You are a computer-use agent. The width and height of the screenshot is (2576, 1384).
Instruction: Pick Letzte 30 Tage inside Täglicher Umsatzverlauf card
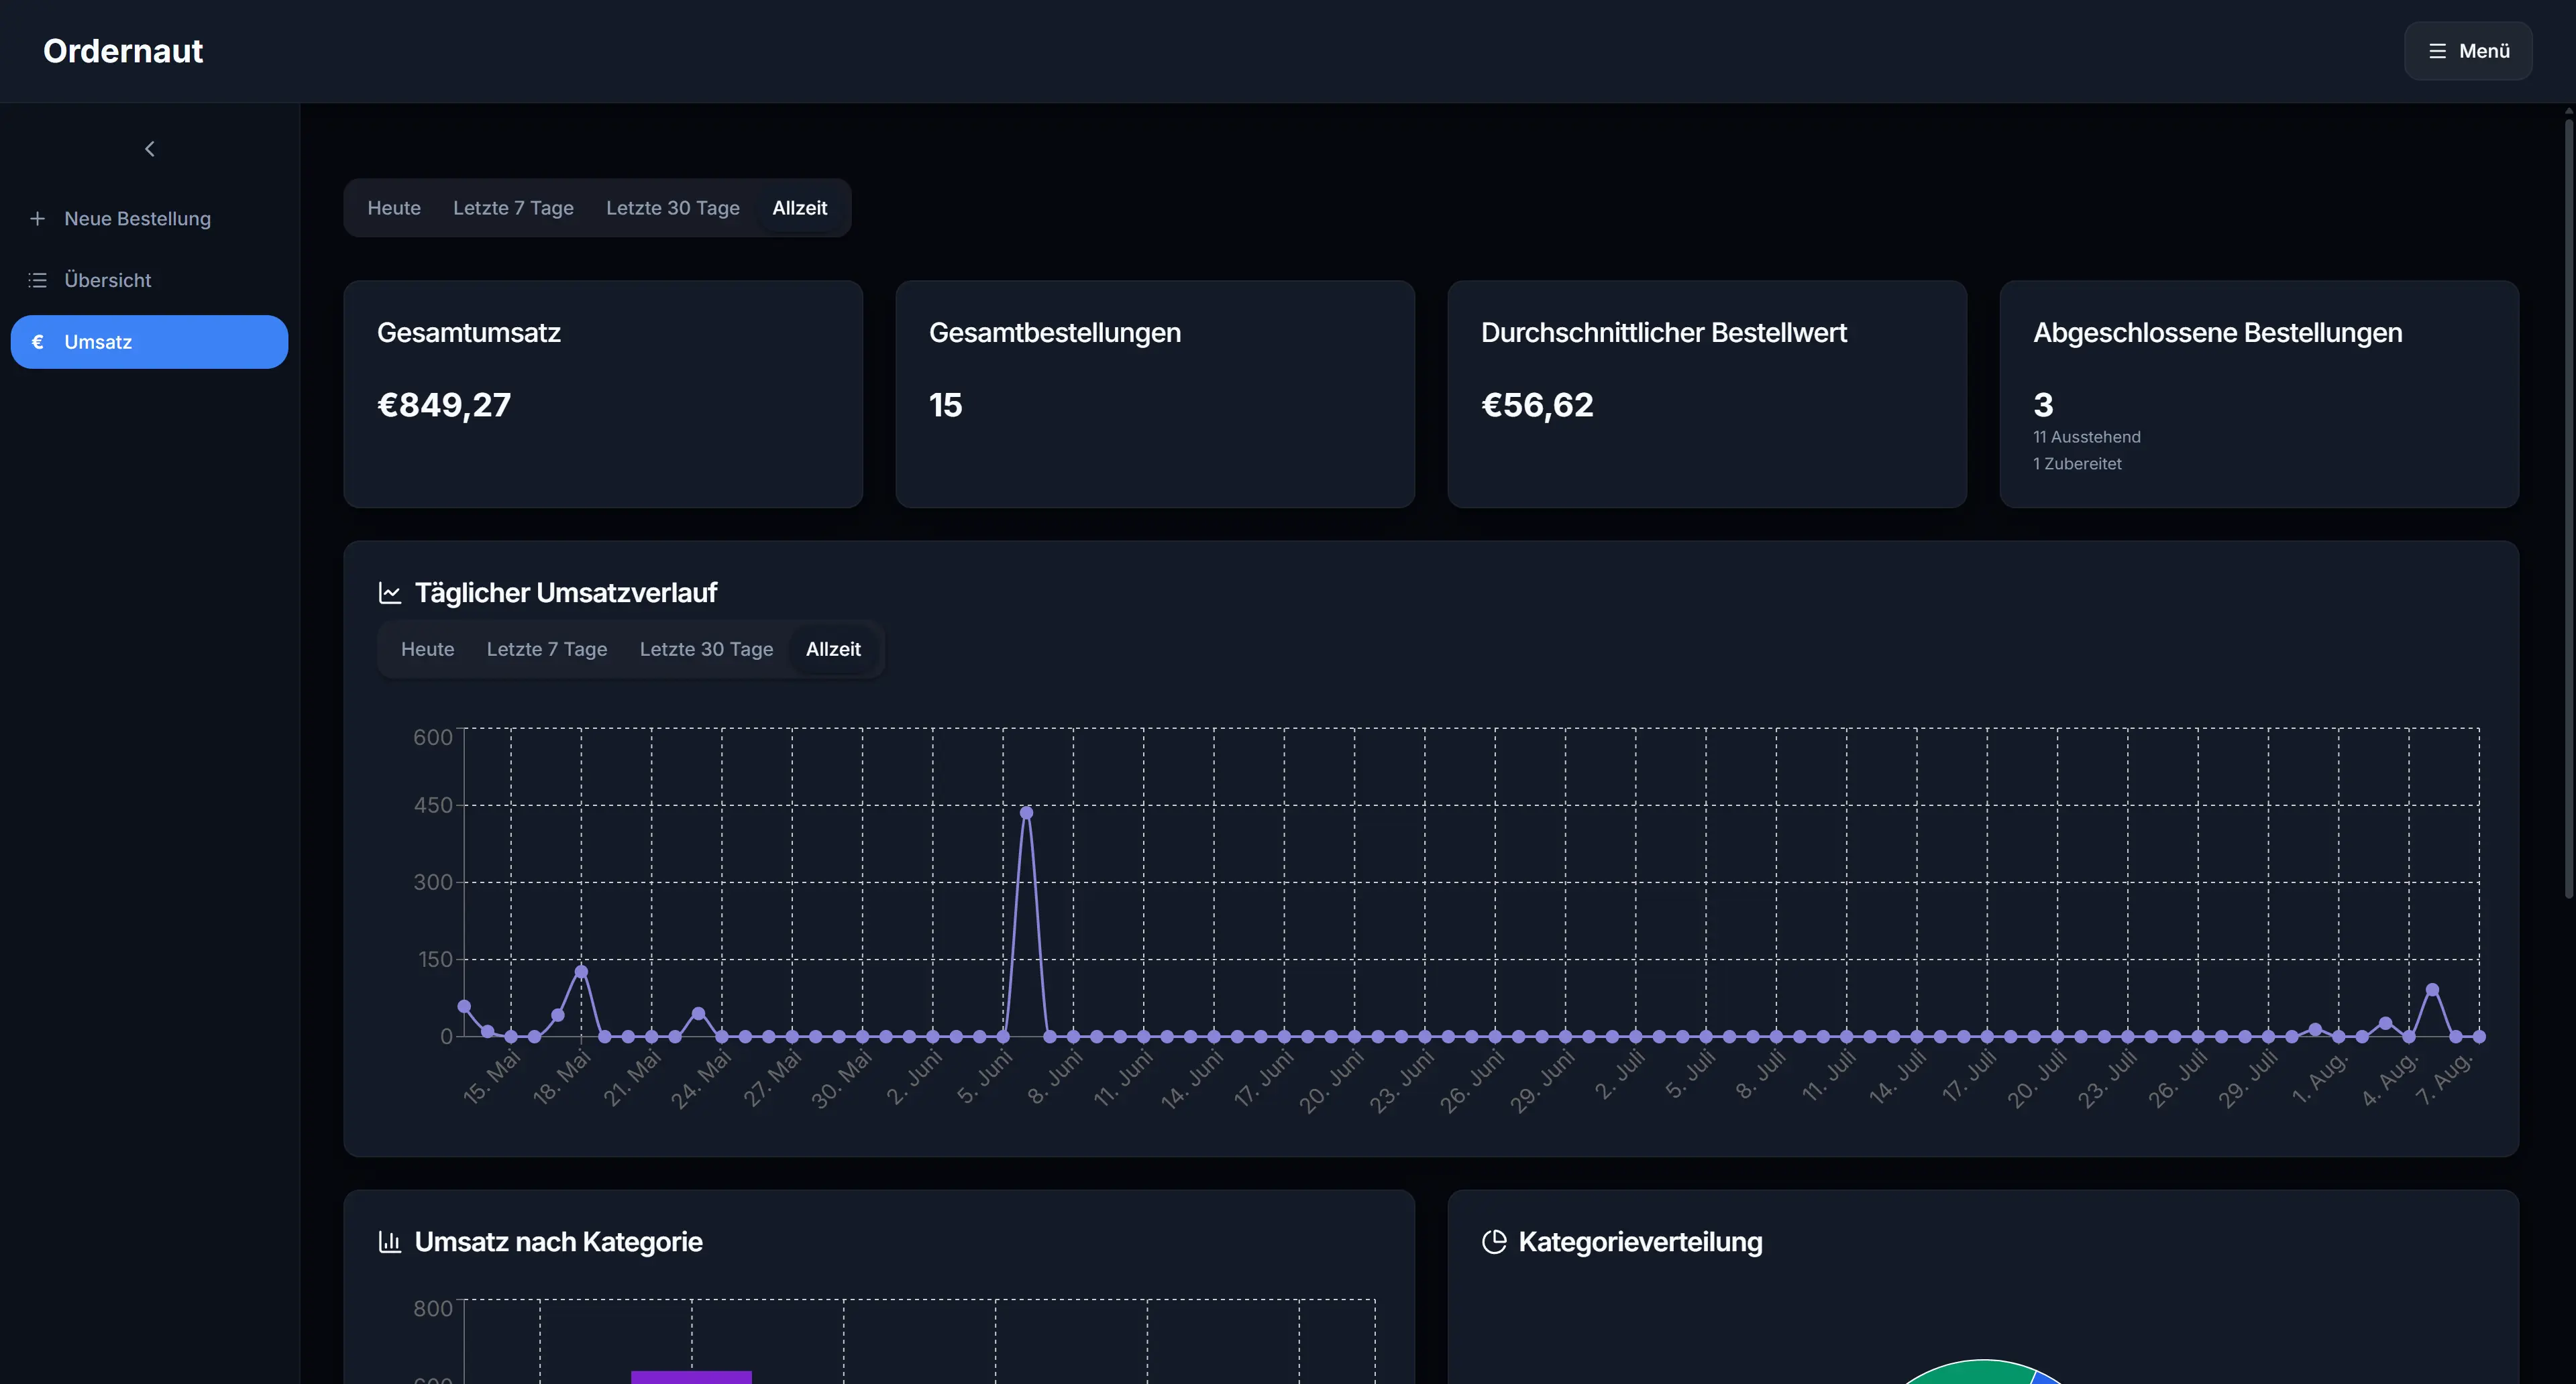[706, 650]
